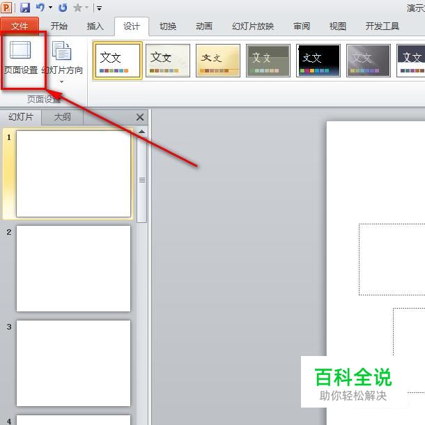
Task: Open Customize Quick Access Toolbar dropdown
Action: (99, 8)
